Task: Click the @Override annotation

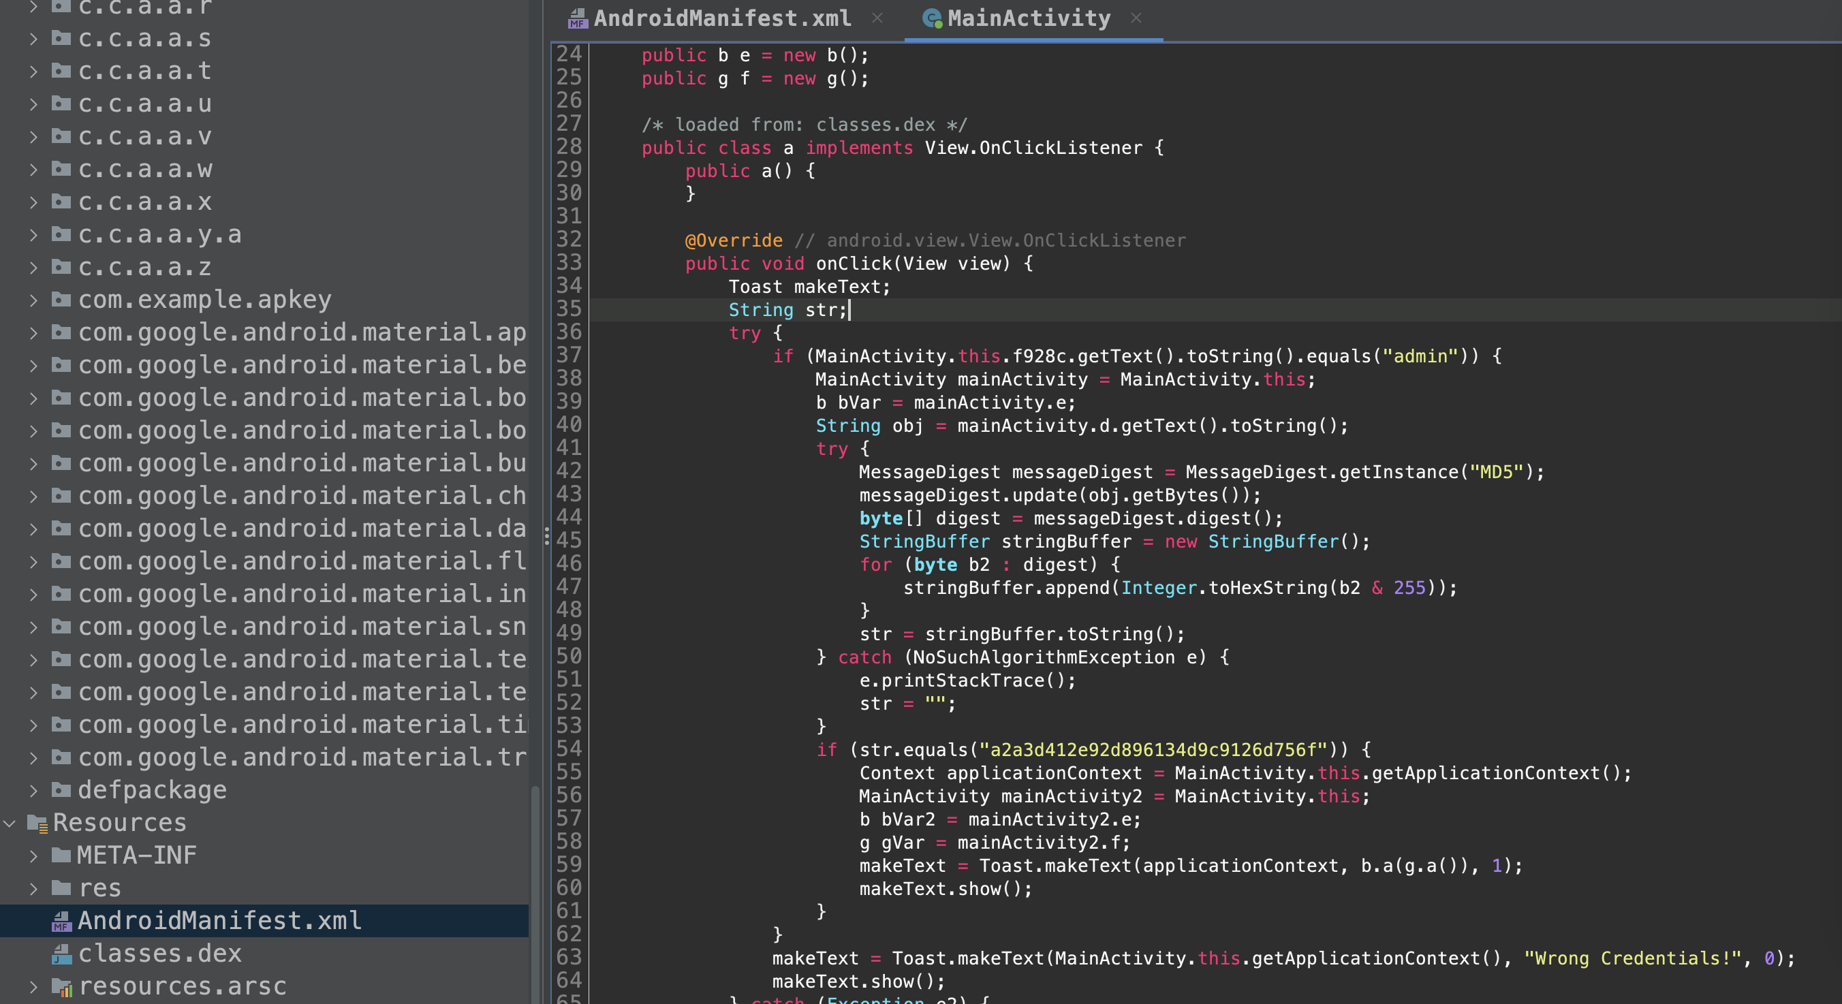Action: pyautogui.click(x=734, y=240)
